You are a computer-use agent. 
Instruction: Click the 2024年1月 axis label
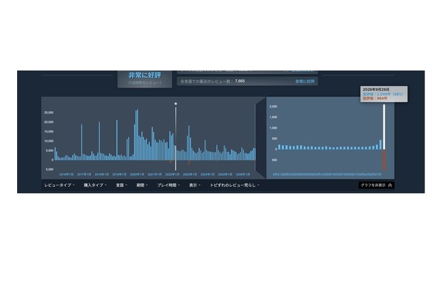pos(207,175)
